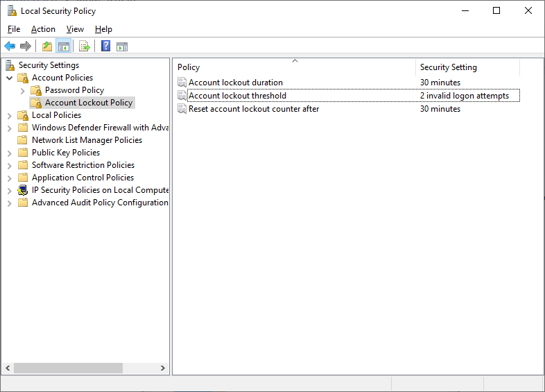Screen dimensions: 545x392
Task: Close the Local Security Policy window
Action: (528, 11)
